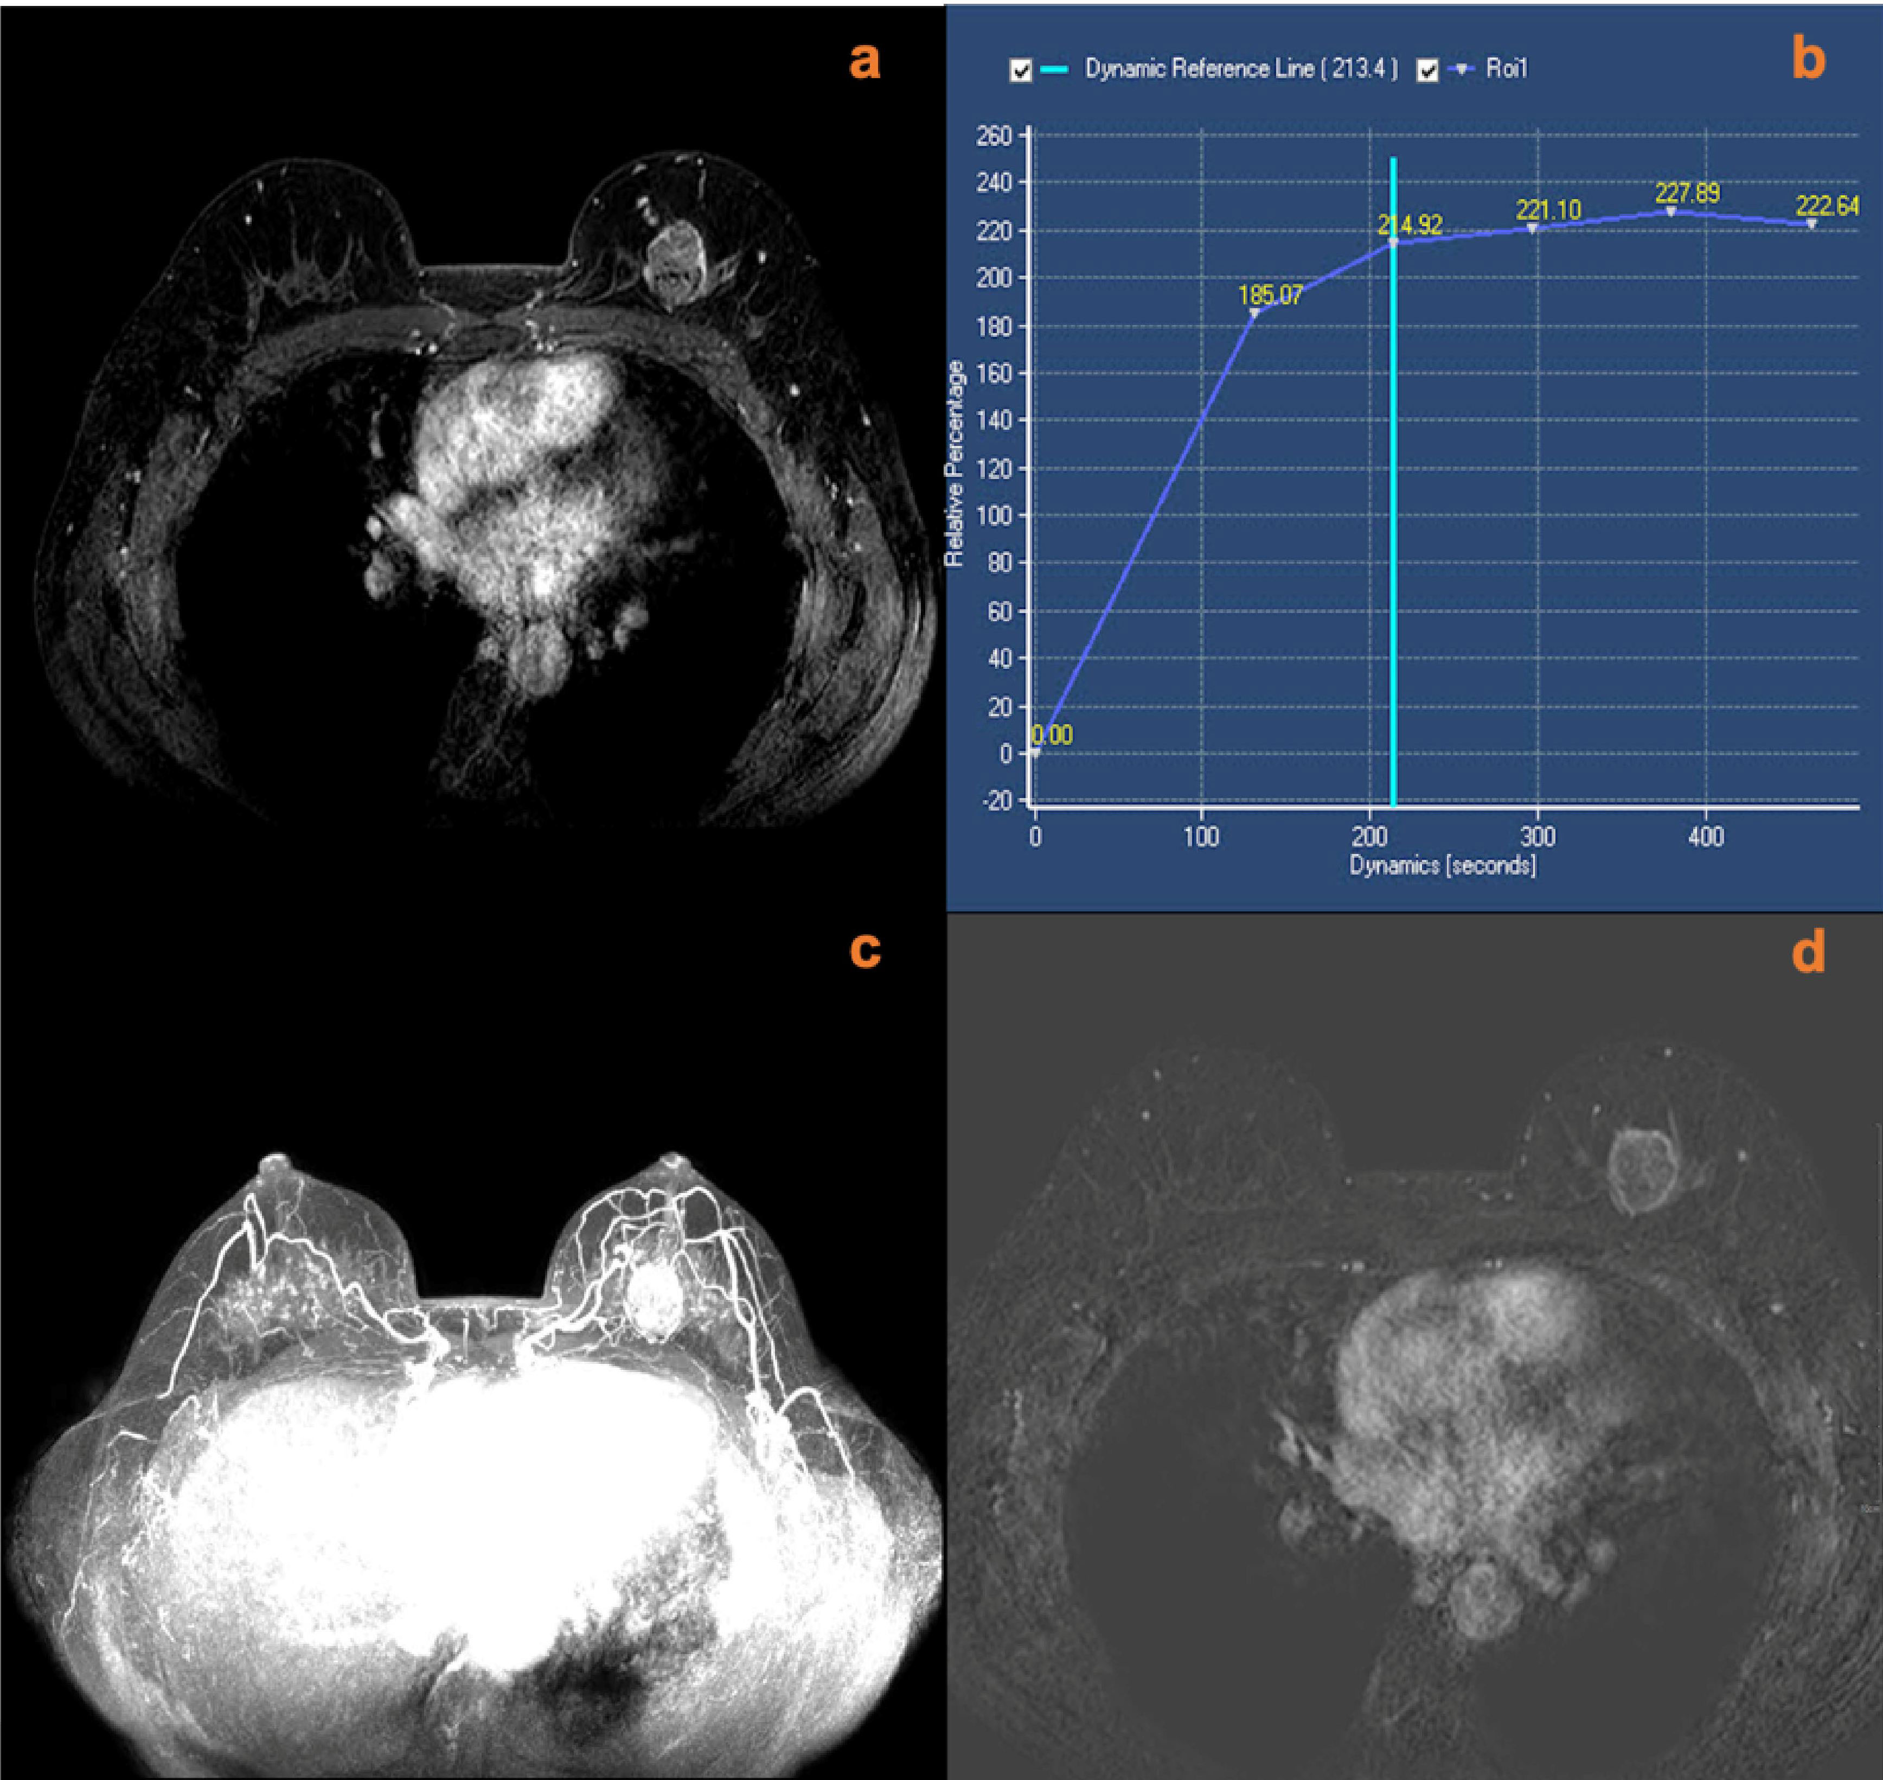This screenshot has width=1883, height=1780.
Task: Select the 222.64 data point
Action: pyautogui.click(x=1811, y=225)
